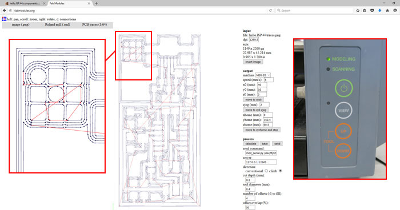Image resolution: width=400 pixels, height=210 pixels.
Task: Open the browser library/bookmarks list icon
Action: click(365, 10)
